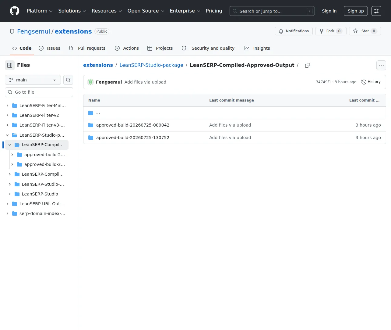The width and height of the screenshot is (391, 330).
Task: Click the Last commit message column header
Action: pyautogui.click(x=231, y=100)
